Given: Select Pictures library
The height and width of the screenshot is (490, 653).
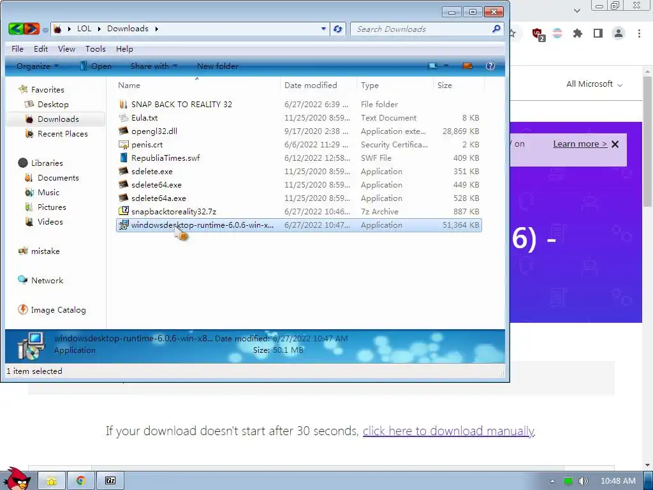Looking at the screenshot, I should tap(52, 207).
